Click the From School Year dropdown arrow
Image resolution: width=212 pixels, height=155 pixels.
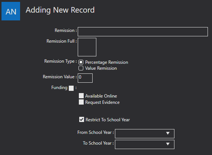click(168, 133)
